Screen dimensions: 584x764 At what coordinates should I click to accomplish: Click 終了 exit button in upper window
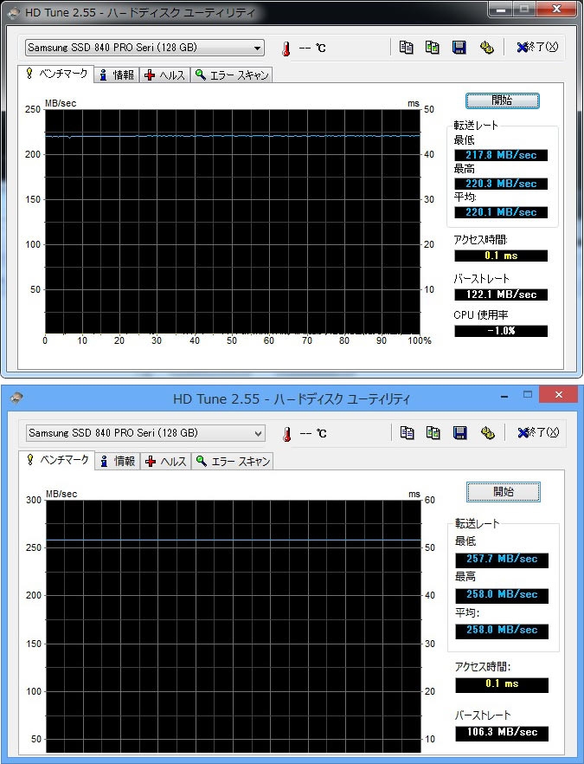[537, 48]
